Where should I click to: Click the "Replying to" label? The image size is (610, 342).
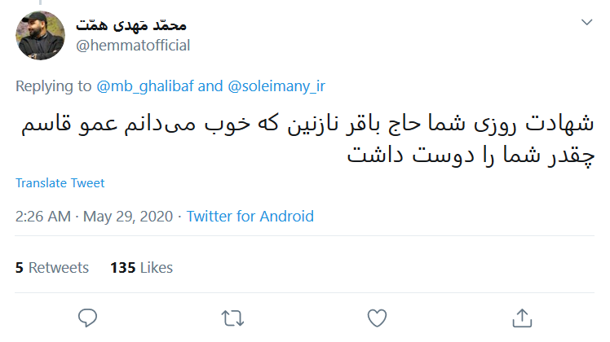tap(54, 85)
